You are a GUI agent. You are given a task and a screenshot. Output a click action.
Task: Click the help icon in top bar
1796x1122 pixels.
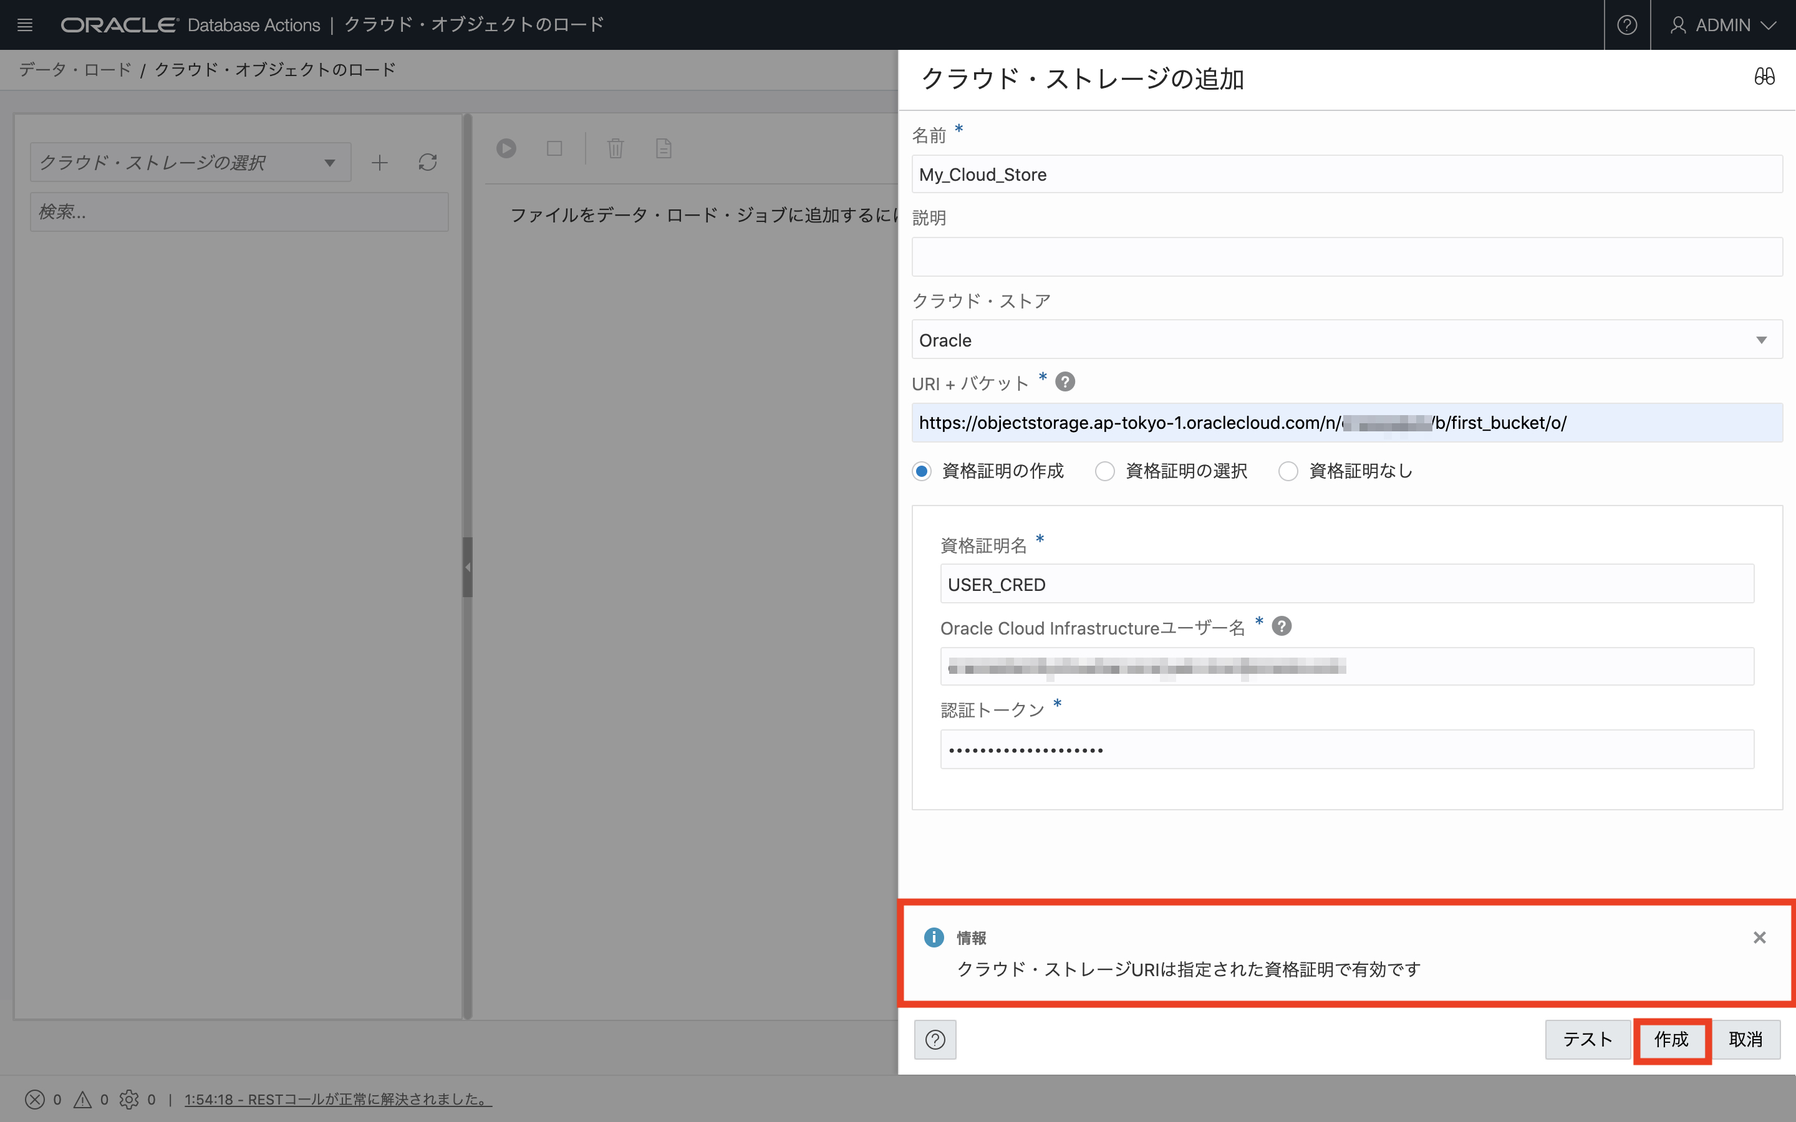[1626, 24]
